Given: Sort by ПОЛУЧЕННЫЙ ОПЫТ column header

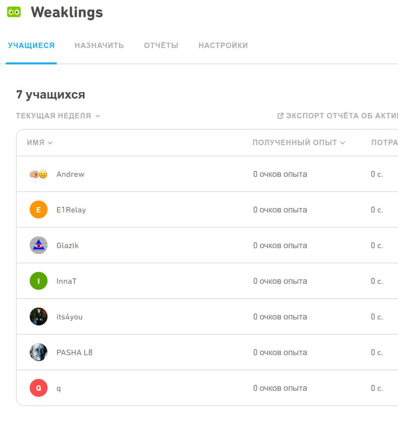Looking at the screenshot, I should tap(298, 143).
